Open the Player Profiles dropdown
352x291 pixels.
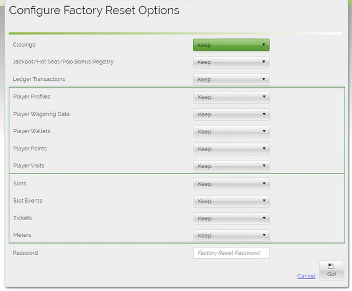coord(232,97)
